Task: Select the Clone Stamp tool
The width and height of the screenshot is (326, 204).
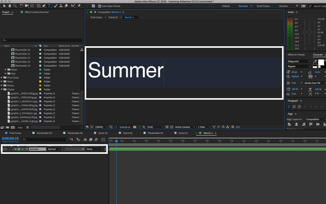Action: click(x=61, y=6)
